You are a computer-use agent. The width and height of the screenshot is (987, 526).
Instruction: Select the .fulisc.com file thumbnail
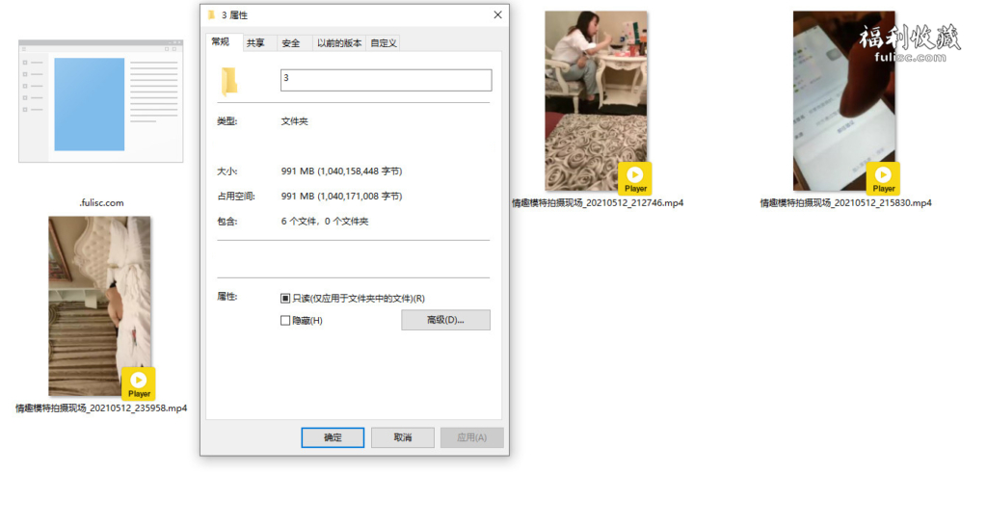click(100, 101)
